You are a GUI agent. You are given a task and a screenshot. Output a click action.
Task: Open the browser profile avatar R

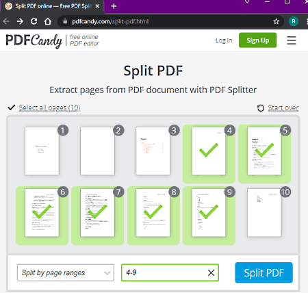pos(294,21)
